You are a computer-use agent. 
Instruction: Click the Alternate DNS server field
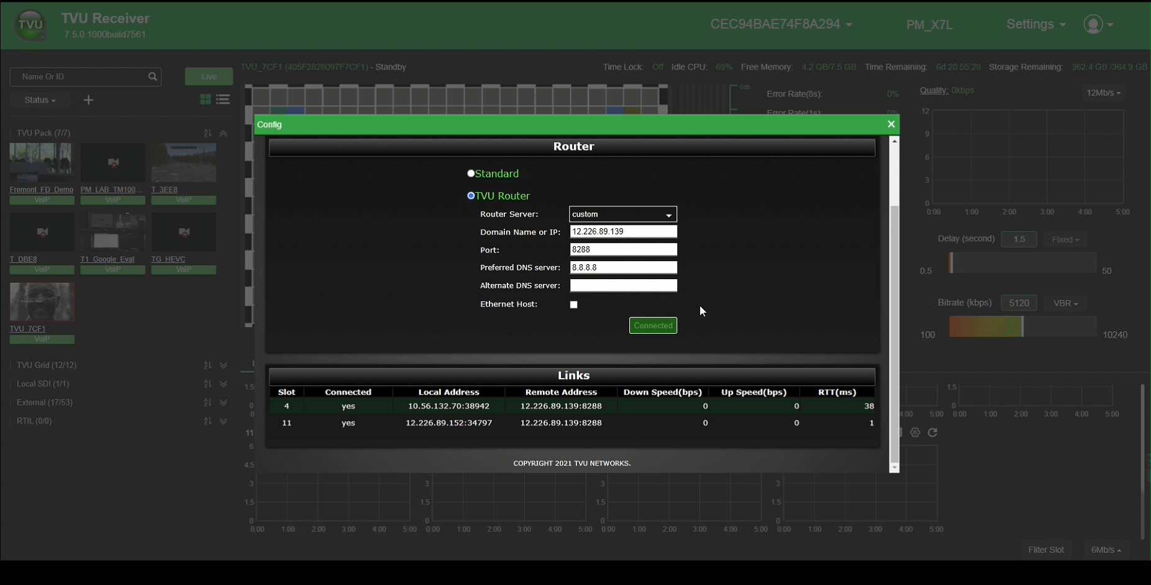point(623,285)
